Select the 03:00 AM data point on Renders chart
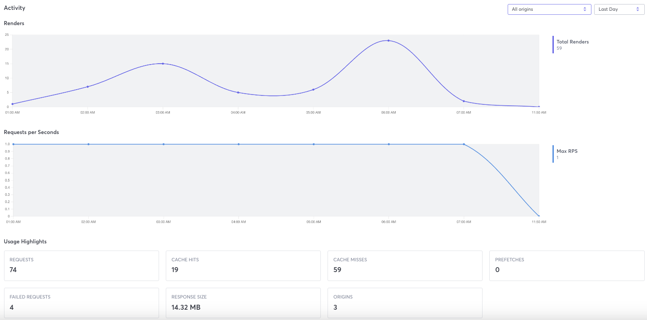 click(163, 64)
